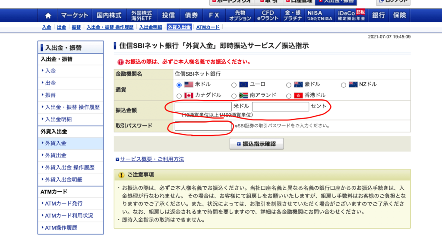442x246 pixels.
Task: Open 入出金明細 in the left sidebar
Action: pos(70,120)
